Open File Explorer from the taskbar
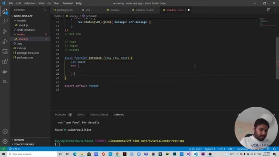279x157 pixels. click(82, 154)
